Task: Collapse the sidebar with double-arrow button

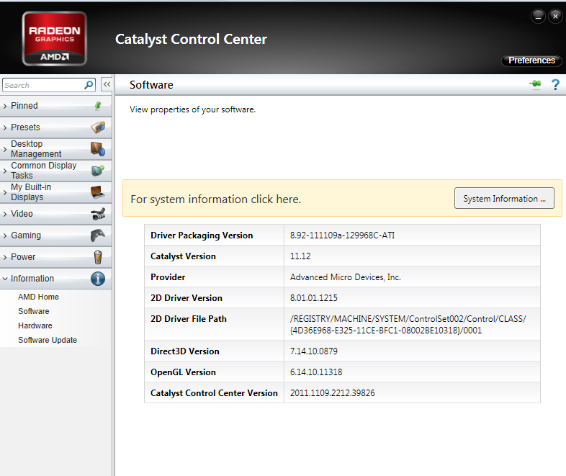Action: (x=107, y=84)
